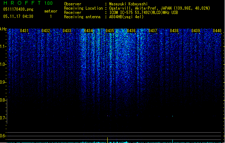The height and width of the screenshot is (143, 225).
Task: Click the meteor count value 1
Action: pos(51,16)
